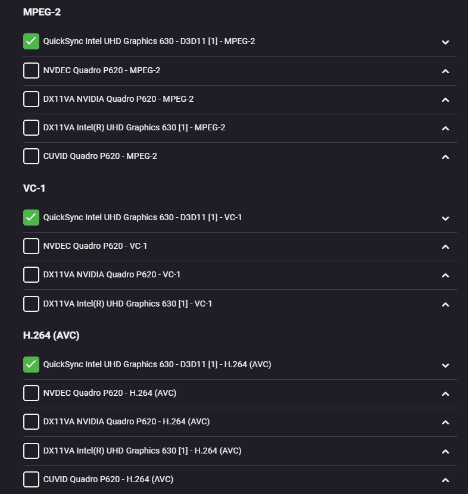Move DX11VA NVIDIA VC-1 up with arrow
Screen dimensions: 468x494
[445, 276]
